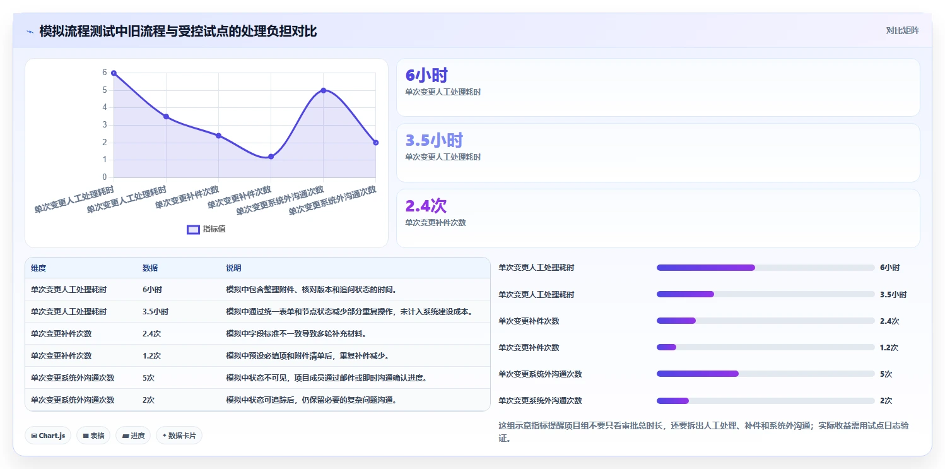Open the 2.4次 stat card
945x469 pixels.
[x=658, y=218]
